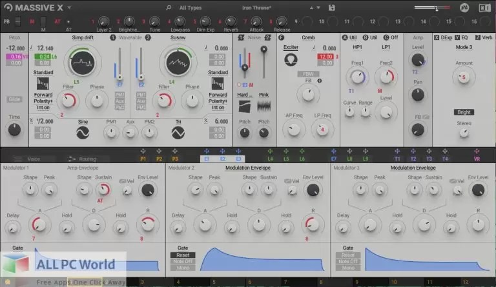Click oscillator 1 Standard mode icon
Image resolution: width=496 pixels, height=287 pixels.
[43, 84]
